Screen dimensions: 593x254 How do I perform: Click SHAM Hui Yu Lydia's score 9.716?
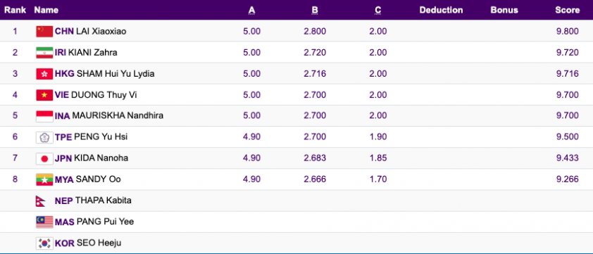[567, 74]
